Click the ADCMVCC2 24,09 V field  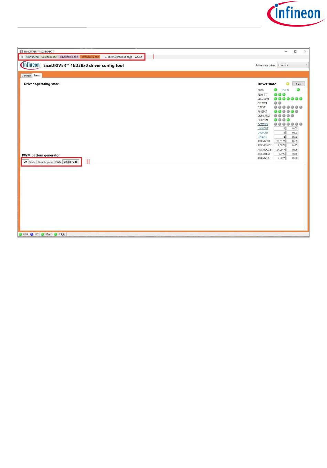tap(279, 150)
